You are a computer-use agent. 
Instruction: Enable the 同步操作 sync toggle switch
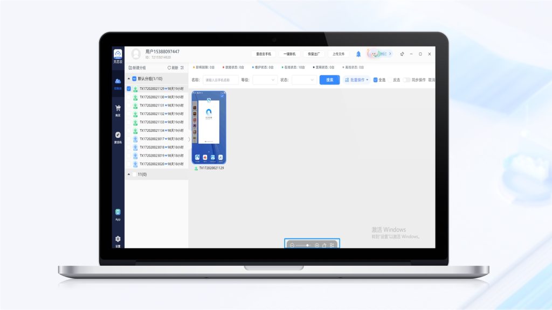406,80
